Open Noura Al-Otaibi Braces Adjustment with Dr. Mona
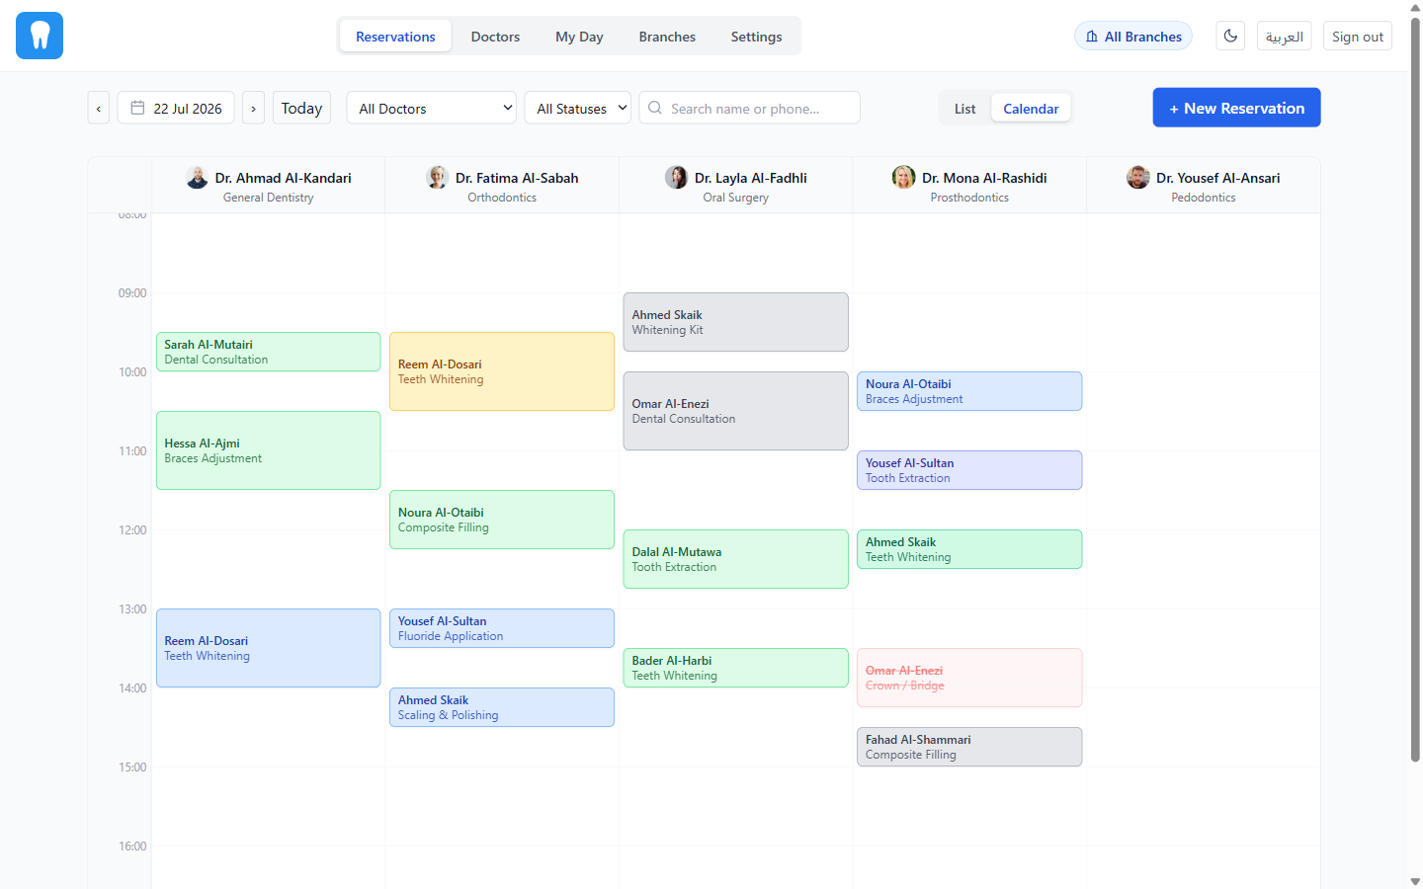This screenshot has height=889, width=1423. pos(969,391)
